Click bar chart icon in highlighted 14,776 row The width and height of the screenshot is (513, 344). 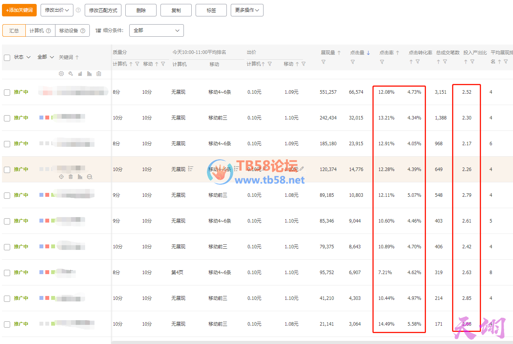[80, 177]
